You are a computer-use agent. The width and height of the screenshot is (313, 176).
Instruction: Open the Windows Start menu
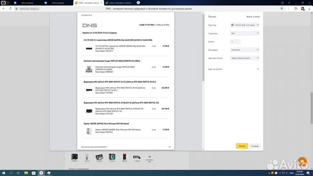(x=3, y=173)
